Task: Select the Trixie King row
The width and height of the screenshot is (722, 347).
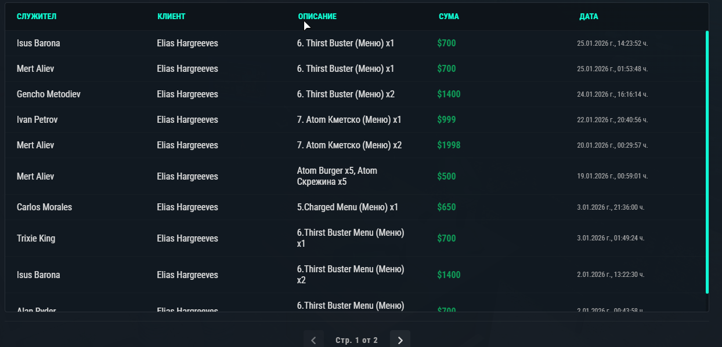Action: point(355,238)
